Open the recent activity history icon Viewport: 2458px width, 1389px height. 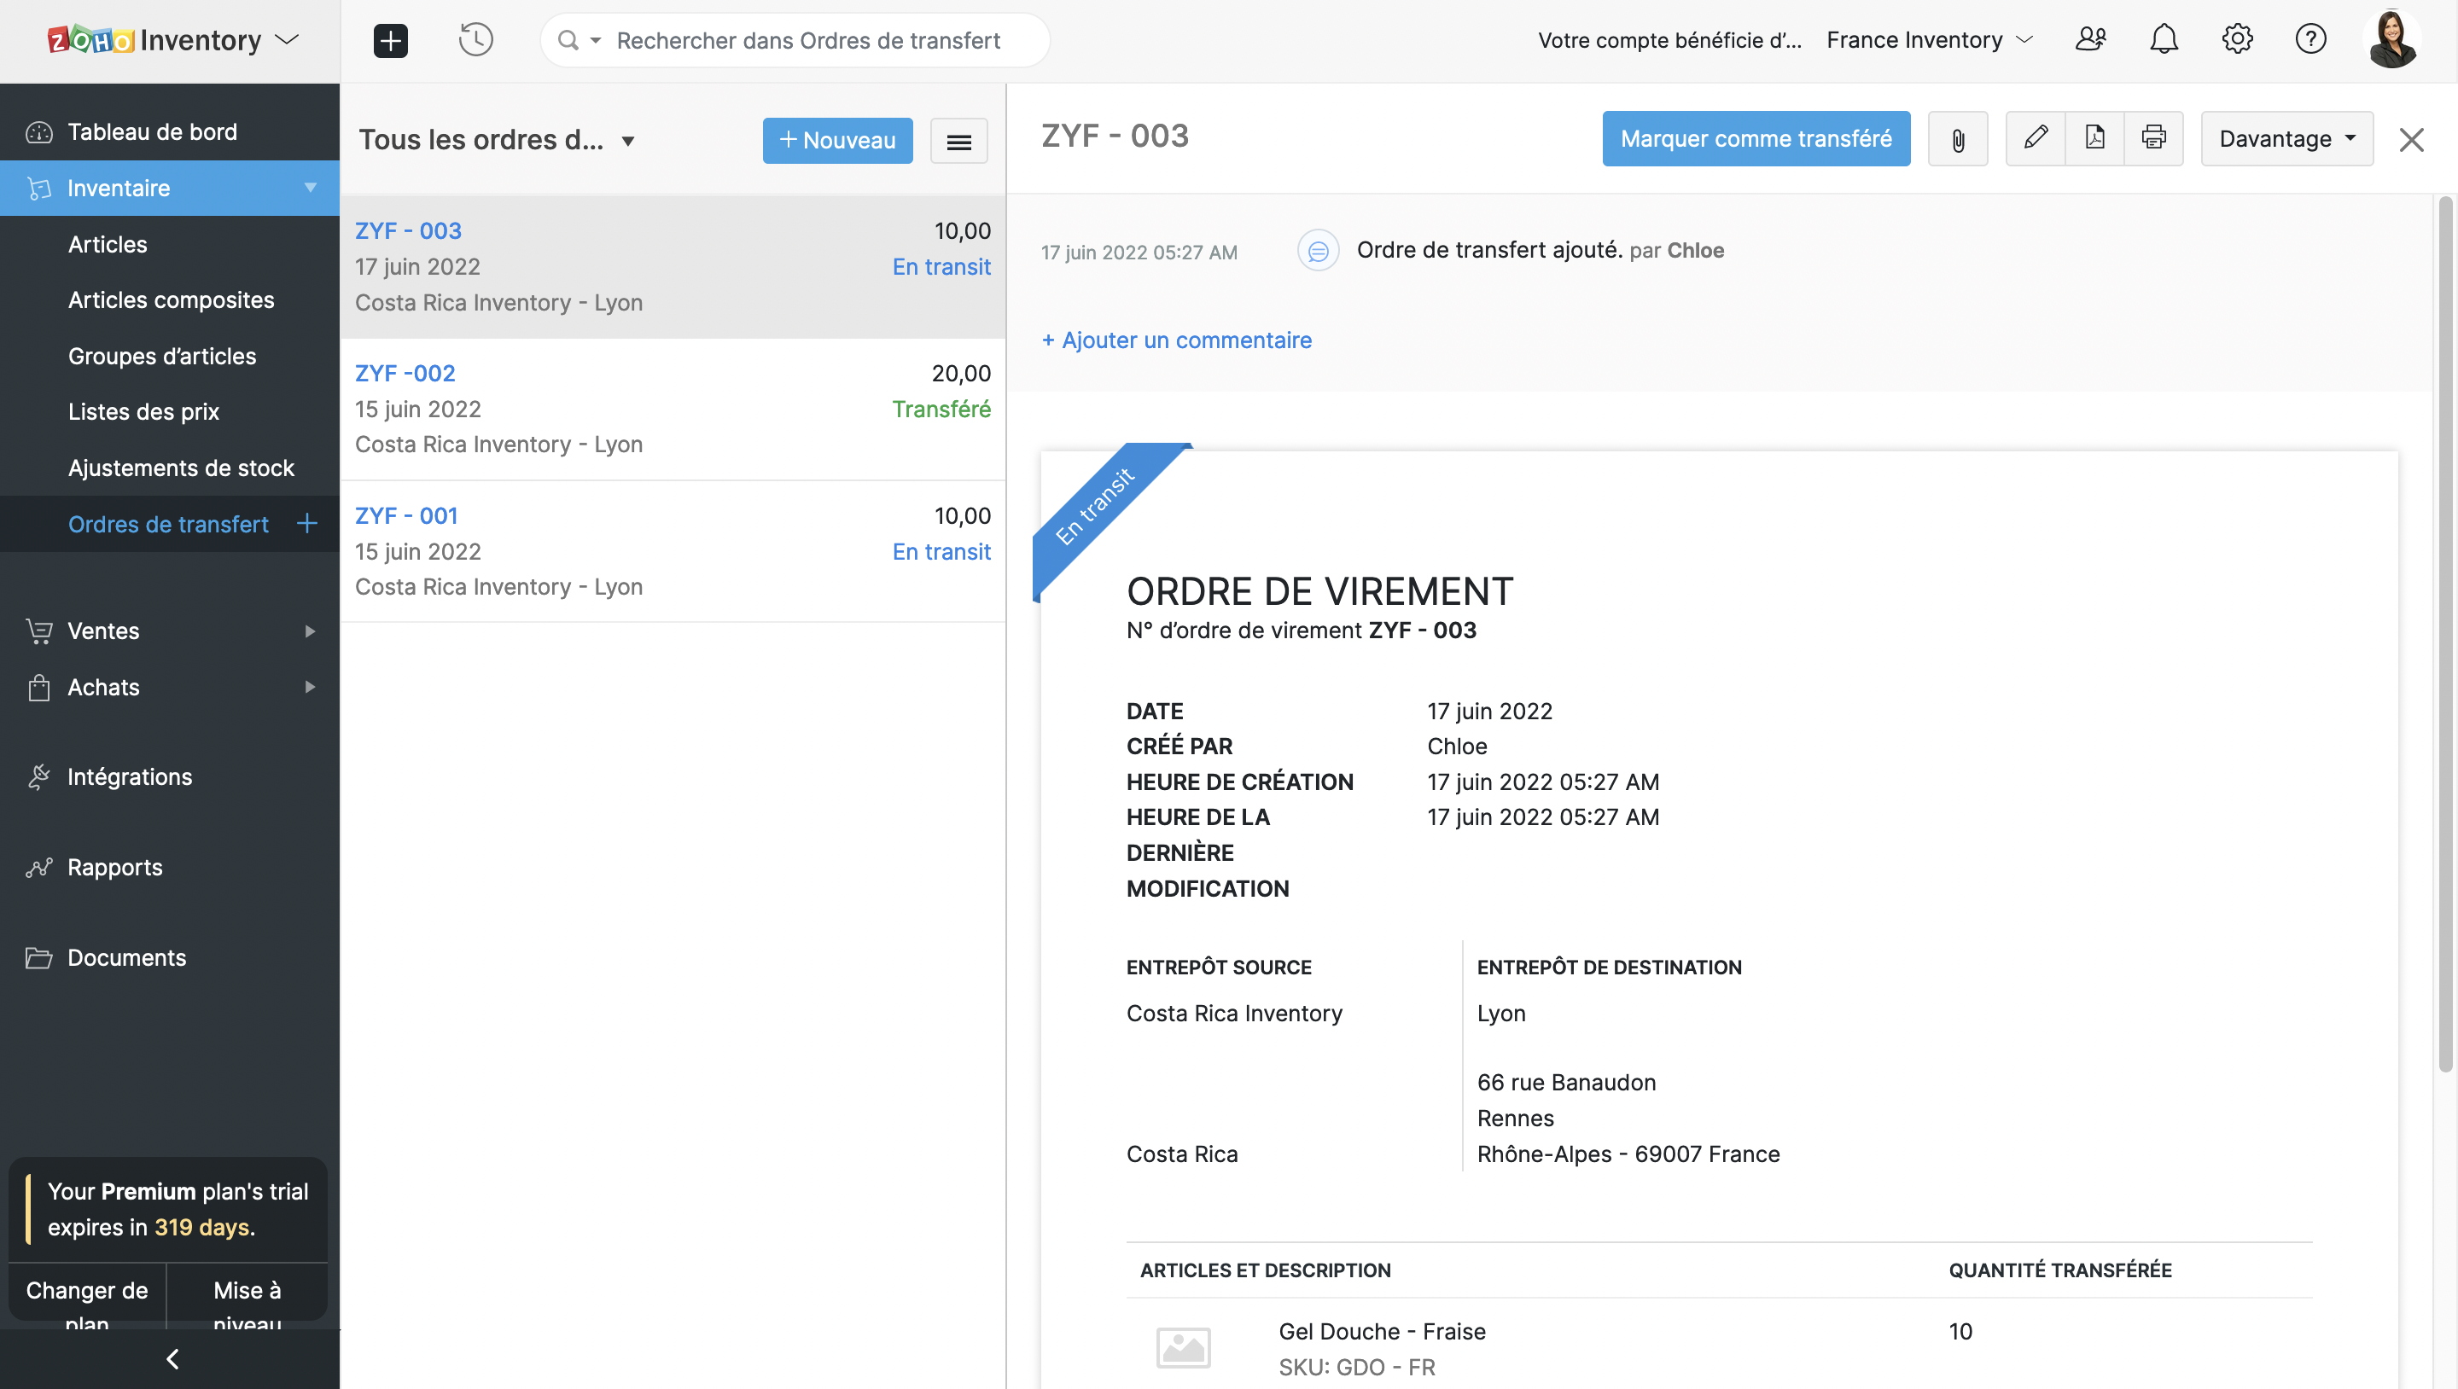click(475, 40)
